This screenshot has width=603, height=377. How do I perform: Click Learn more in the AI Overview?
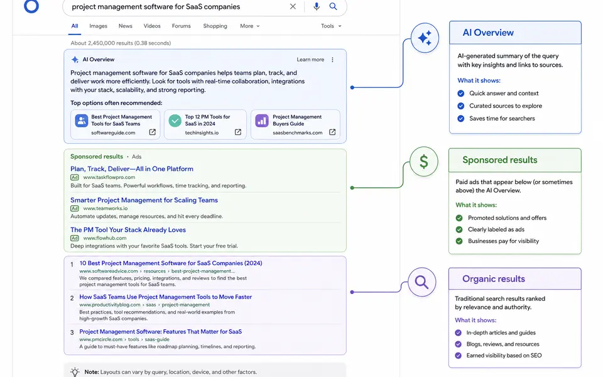[x=310, y=60]
